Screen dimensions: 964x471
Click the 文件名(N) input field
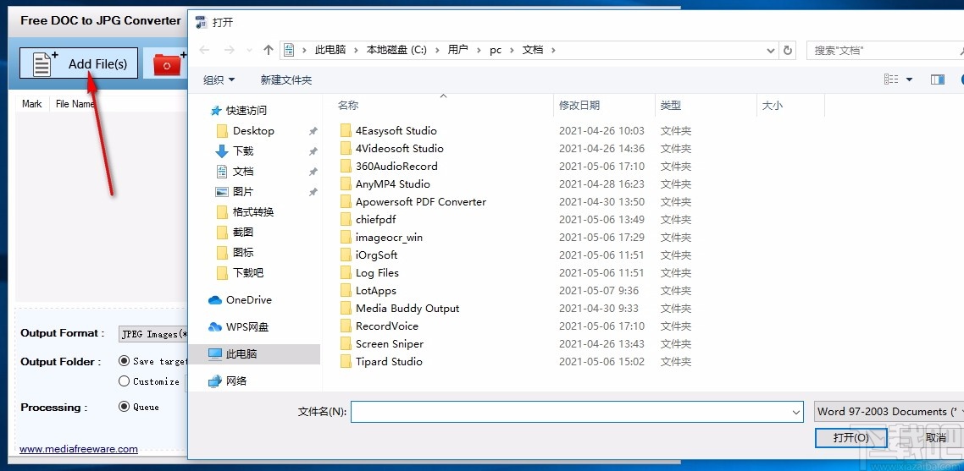tap(577, 412)
